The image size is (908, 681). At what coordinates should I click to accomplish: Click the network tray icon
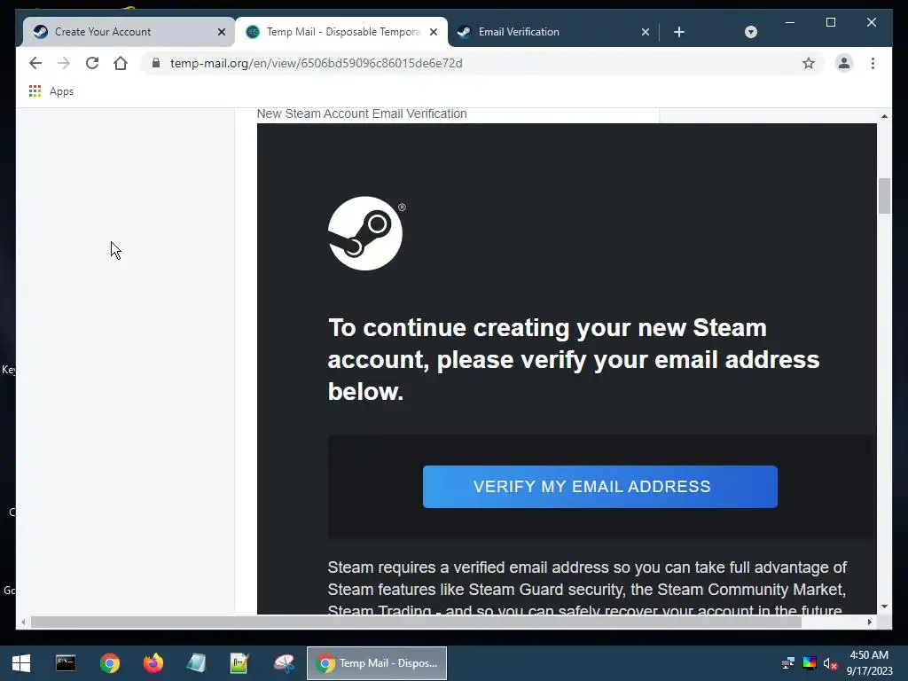(788, 663)
